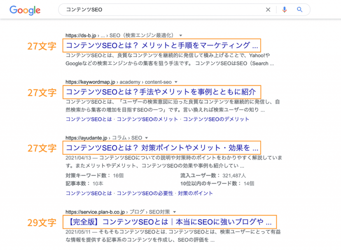
Task: Open dropdown arrow next to ds-b.jp URL
Action: pyautogui.click(x=180, y=35)
